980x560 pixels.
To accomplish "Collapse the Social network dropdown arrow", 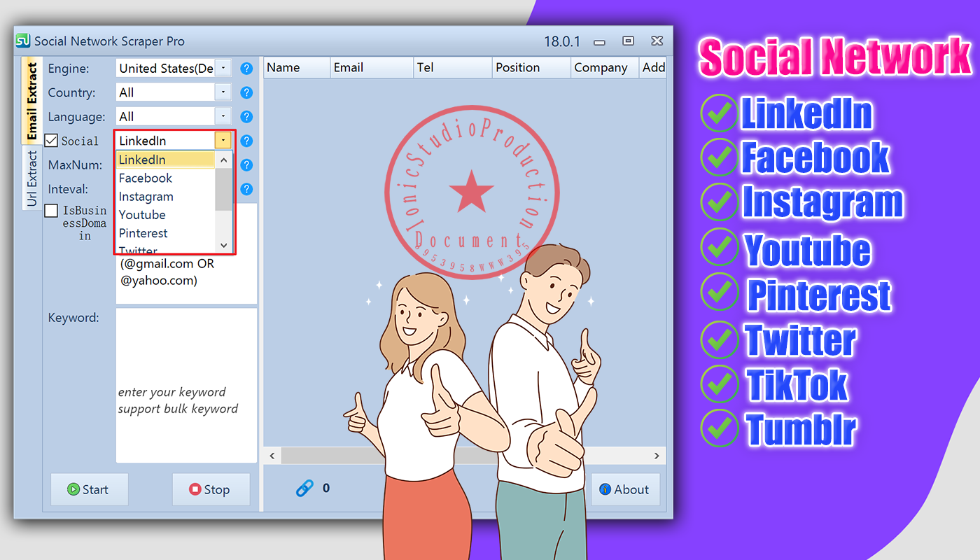I will pyautogui.click(x=223, y=141).
